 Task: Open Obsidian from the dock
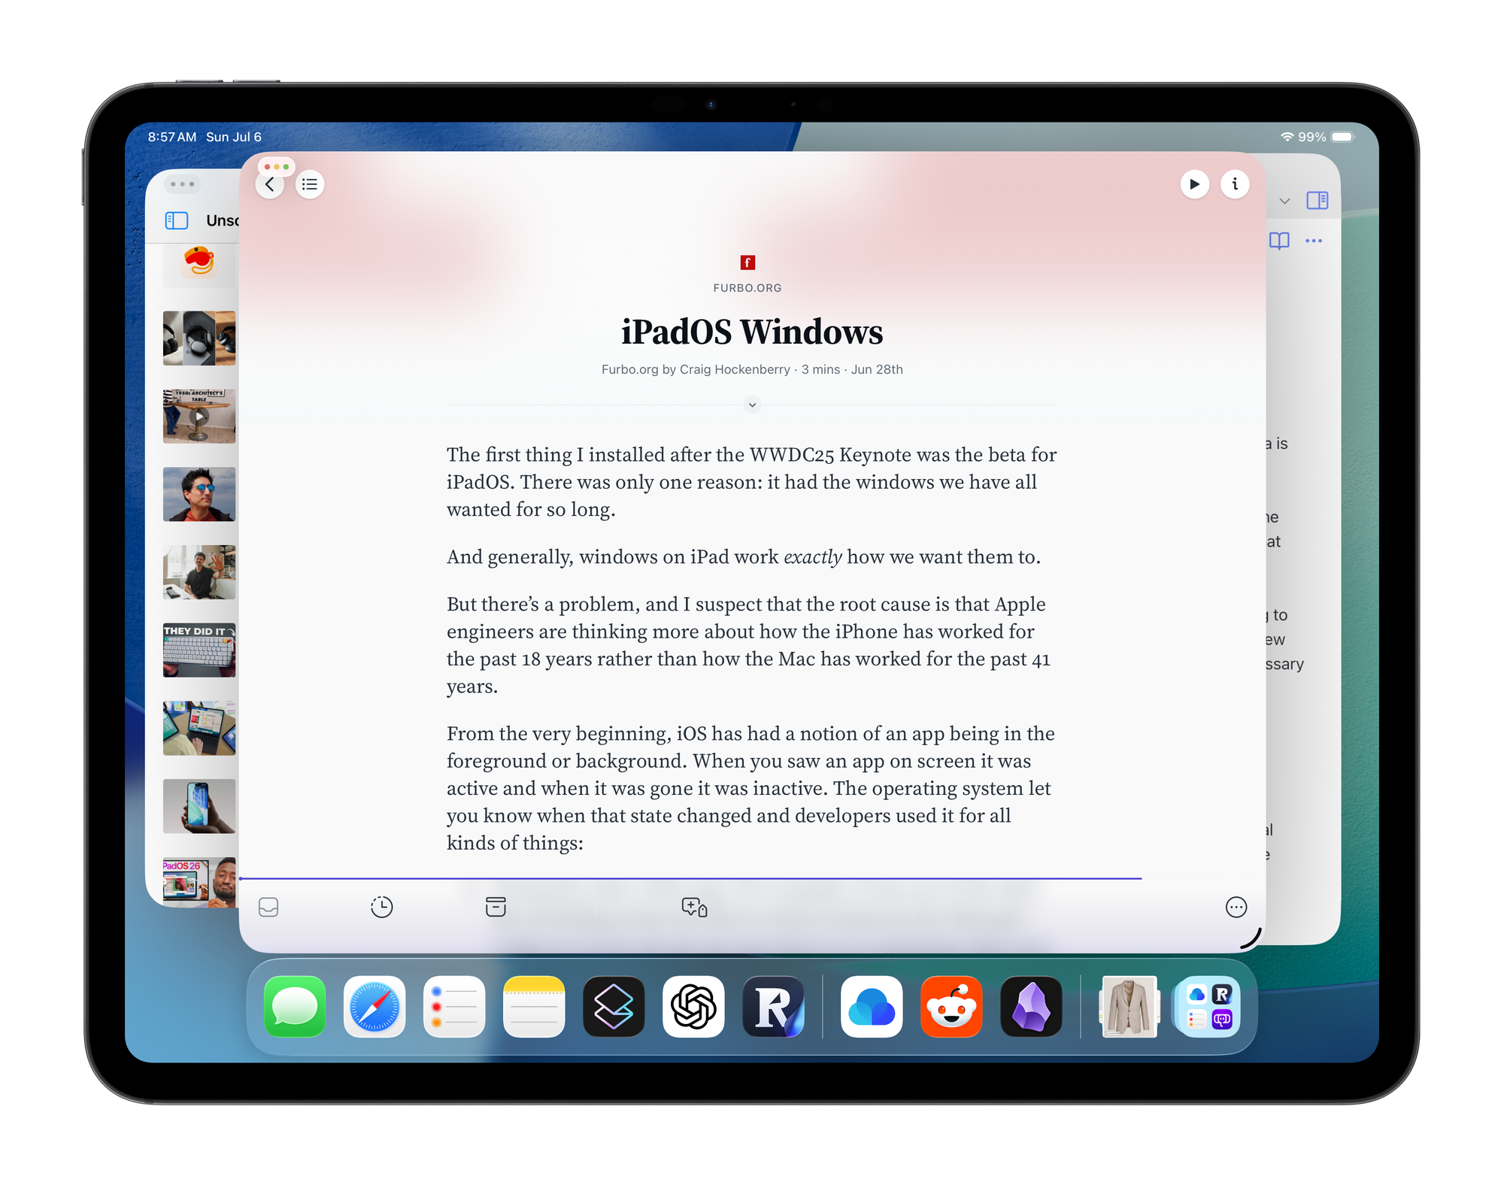pos(1031,1007)
